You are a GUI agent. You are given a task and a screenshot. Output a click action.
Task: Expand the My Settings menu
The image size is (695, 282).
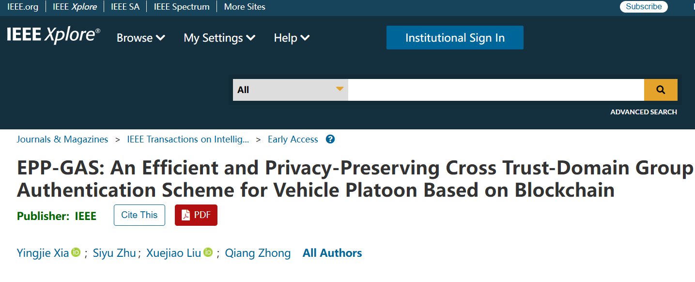tap(219, 38)
